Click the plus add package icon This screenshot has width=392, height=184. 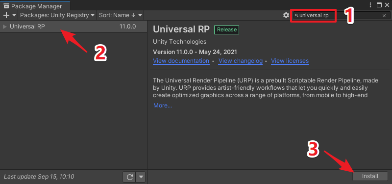click(6, 15)
